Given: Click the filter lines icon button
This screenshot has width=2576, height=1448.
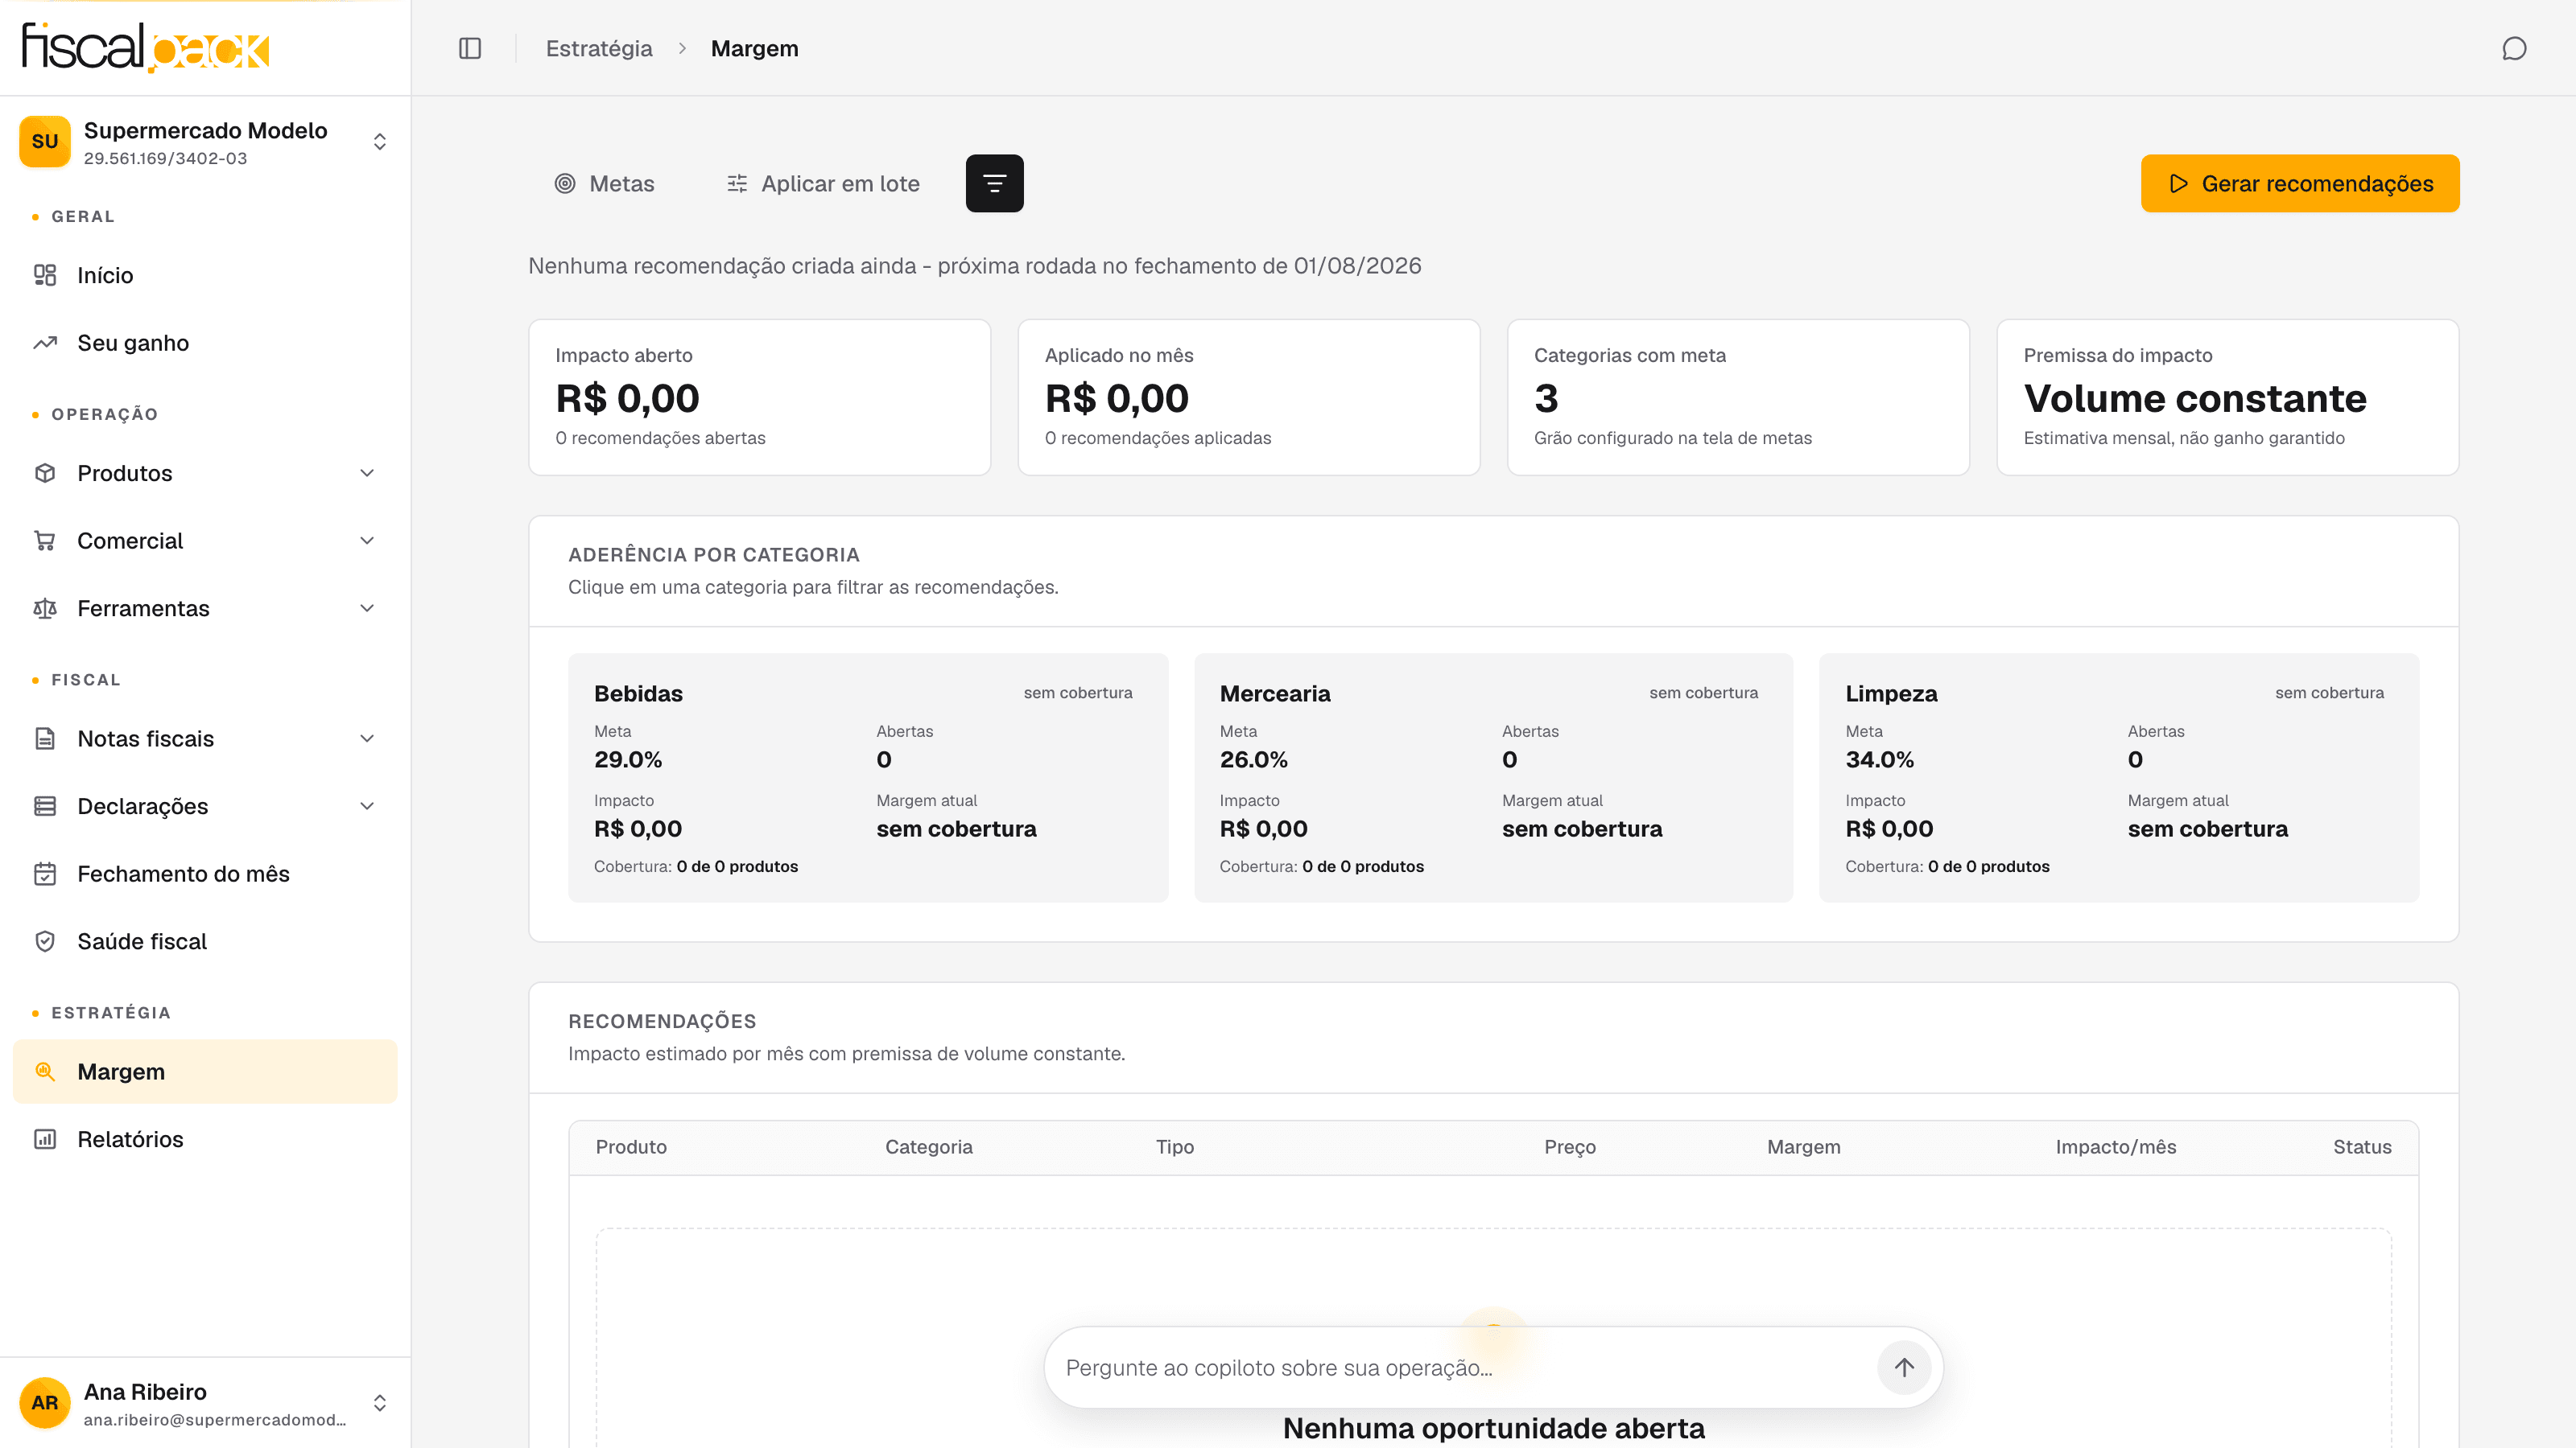Looking at the screenshot, I should 994,183.
